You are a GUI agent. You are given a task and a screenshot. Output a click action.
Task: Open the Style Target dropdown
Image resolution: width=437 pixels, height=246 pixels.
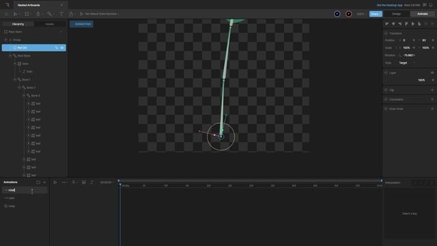tap(407, 63)
